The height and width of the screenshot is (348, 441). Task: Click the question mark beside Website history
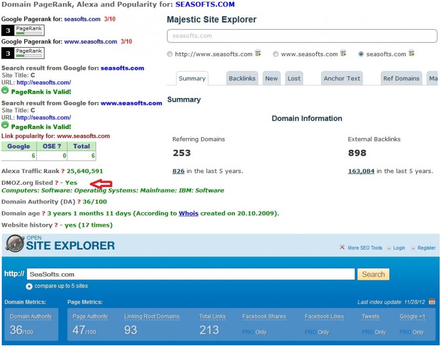click(56, 225)
